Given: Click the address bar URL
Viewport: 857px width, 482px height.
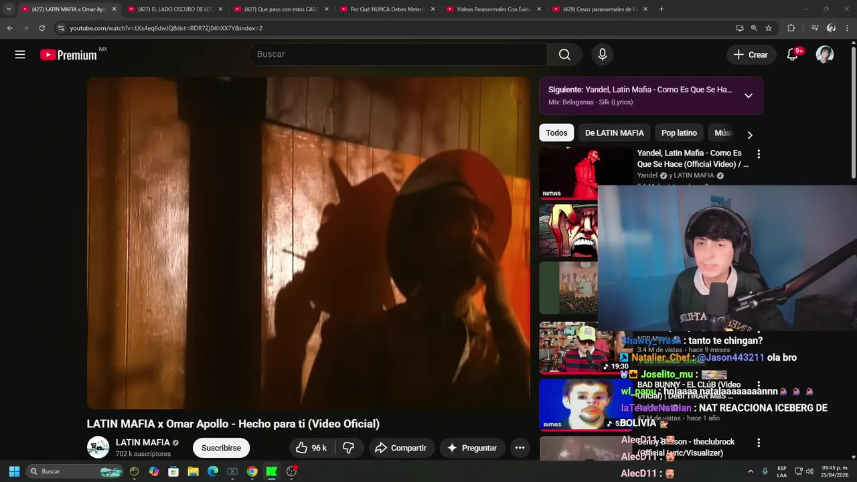Looking at the screenshot, I should coord(166,28).
